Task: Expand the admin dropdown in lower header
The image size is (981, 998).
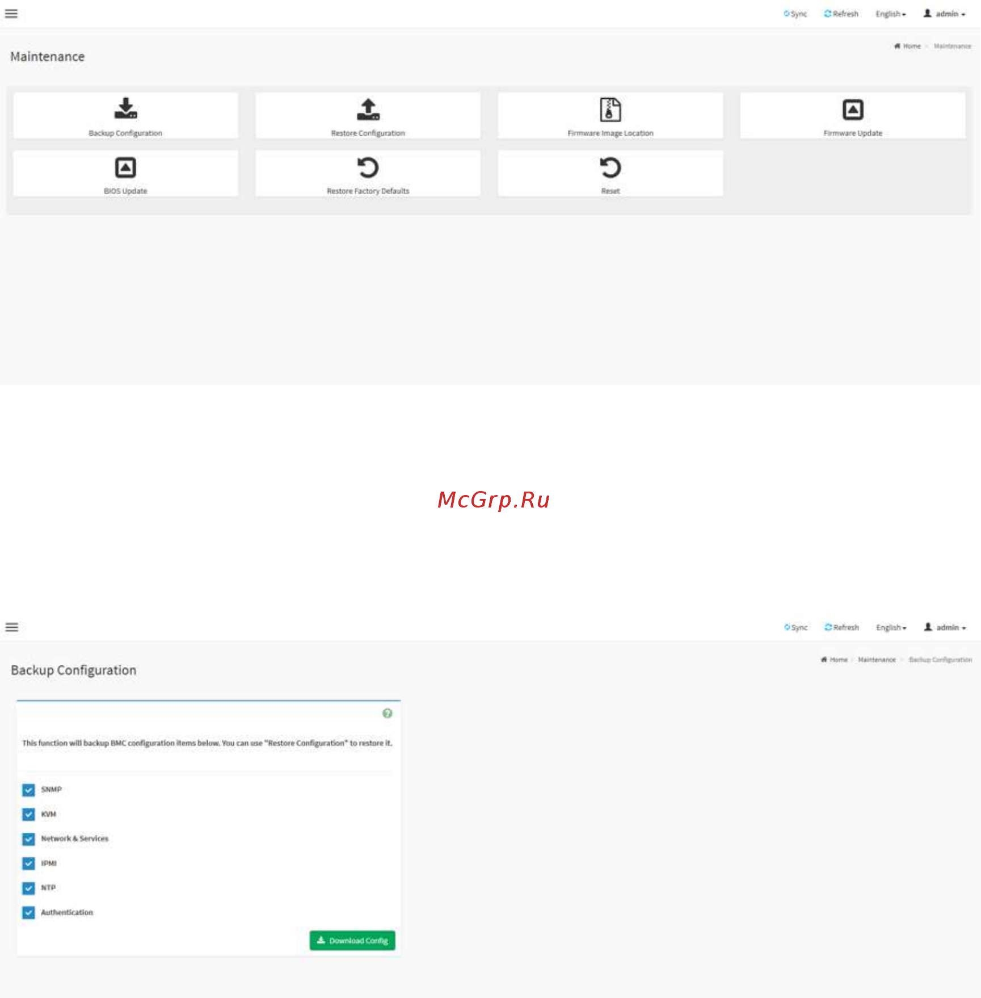Action: pyautogui.click(x=945, y=627)
